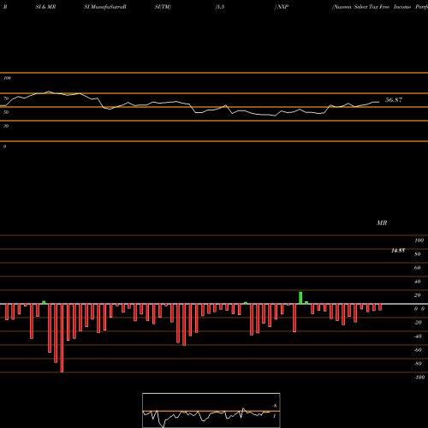428x428 pixels.
Task: Click the RSI axis label 30
Action: point(6,126)
